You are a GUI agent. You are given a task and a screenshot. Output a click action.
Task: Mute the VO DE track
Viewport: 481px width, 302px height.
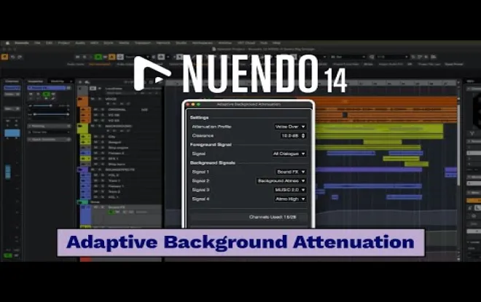[x=95, y=115]
